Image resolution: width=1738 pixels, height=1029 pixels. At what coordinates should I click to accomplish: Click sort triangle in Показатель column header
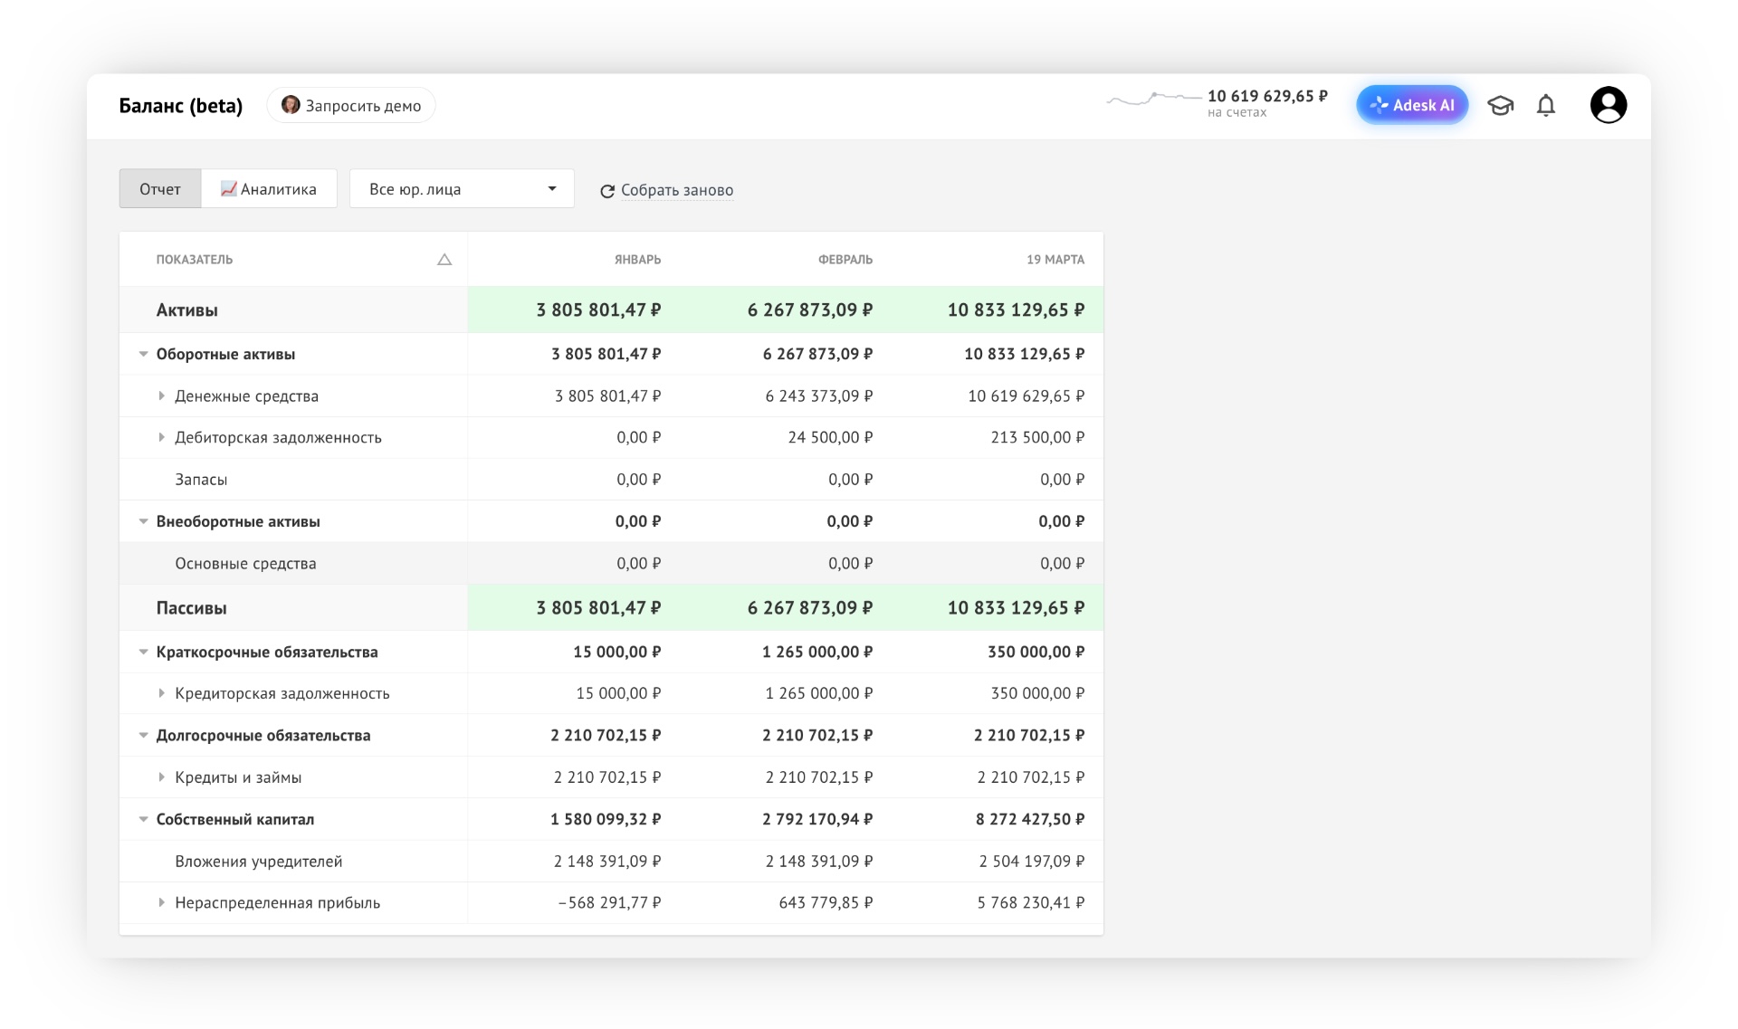pyautogui.click(x=444, y=260)
